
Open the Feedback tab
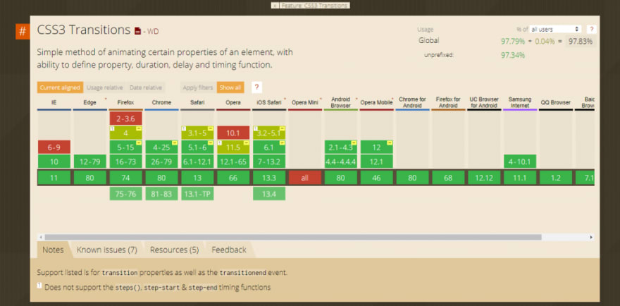229,250
